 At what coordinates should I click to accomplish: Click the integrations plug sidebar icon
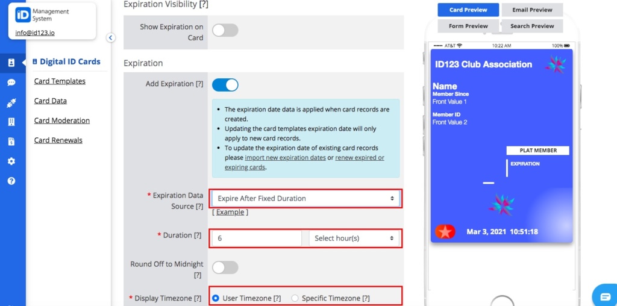[11, 102]
